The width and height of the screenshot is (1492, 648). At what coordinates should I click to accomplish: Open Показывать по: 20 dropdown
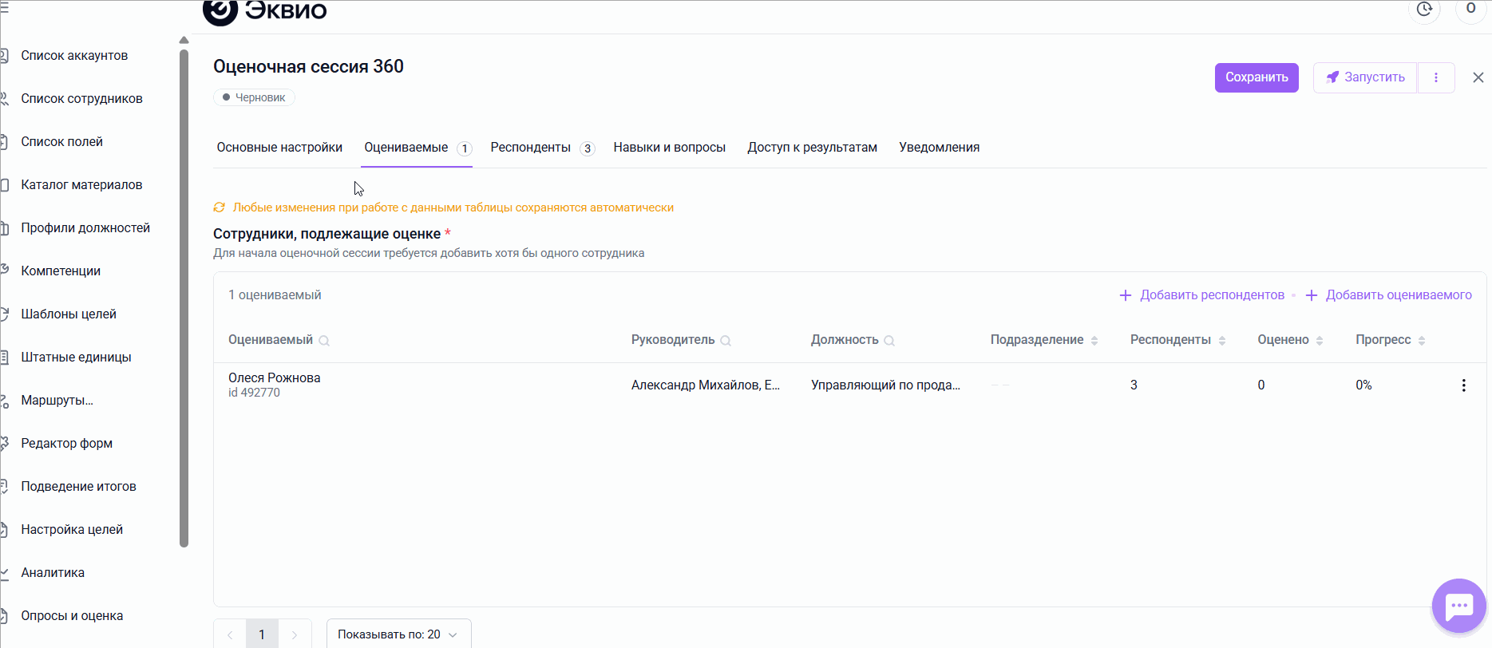(x=398, y=635)
